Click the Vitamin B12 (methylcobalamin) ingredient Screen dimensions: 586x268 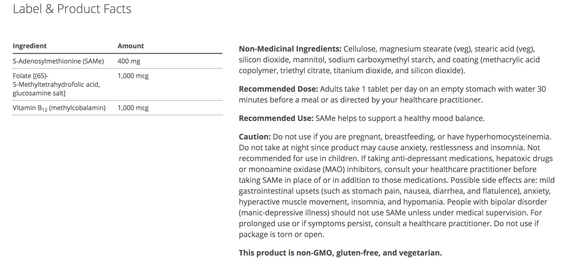click(59, 108)
